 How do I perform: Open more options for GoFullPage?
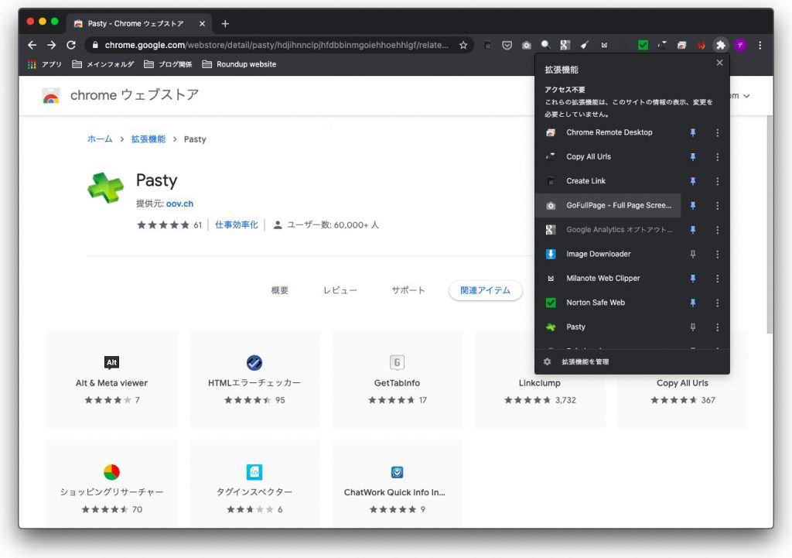(x=717, y=205)
